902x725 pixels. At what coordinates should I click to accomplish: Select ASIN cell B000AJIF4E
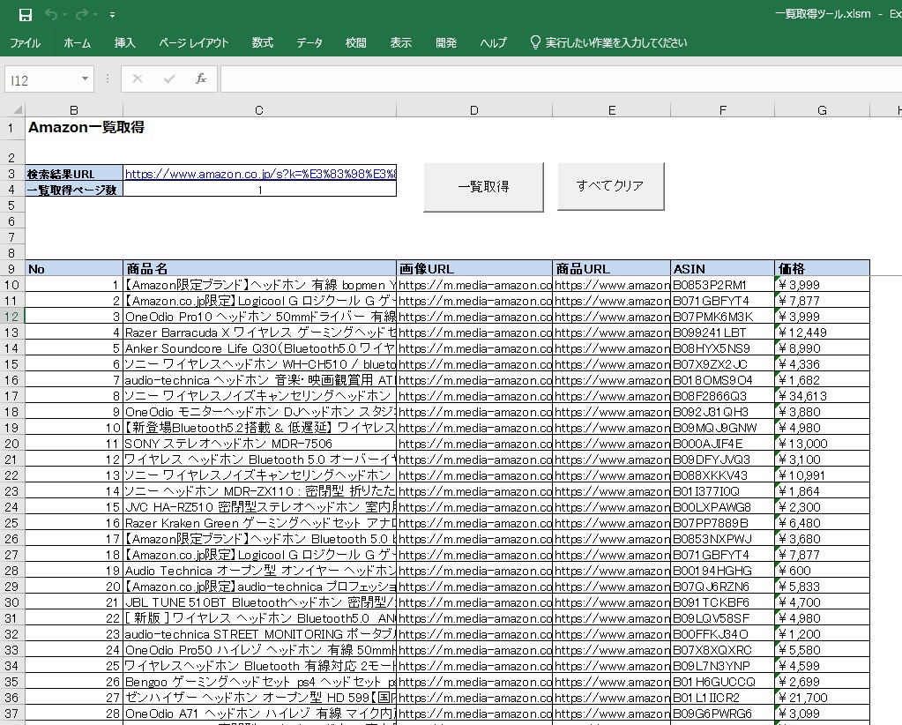[722, 444]
